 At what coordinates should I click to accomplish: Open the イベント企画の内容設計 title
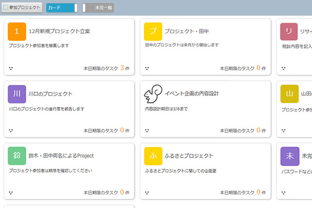click(192, 93)
